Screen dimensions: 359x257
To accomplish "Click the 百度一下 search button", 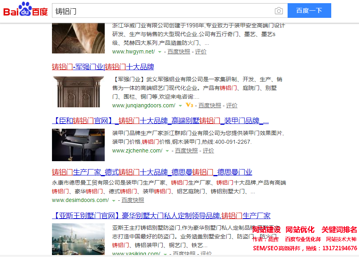I will click(309, 11).
